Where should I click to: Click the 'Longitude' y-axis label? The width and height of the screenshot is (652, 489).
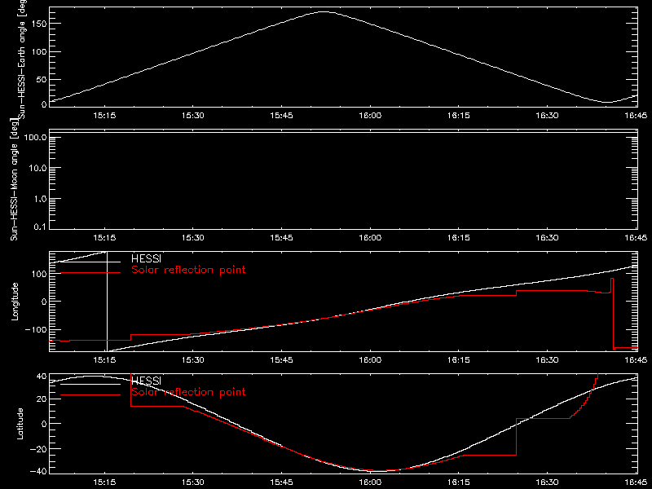pyautogui.click(x=15, y=302)
